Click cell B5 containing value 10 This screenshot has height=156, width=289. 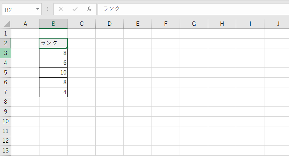[x=54, y=73]
